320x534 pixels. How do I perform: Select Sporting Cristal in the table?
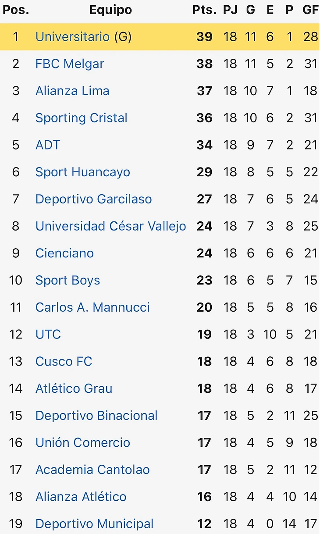tap(82, 118)
